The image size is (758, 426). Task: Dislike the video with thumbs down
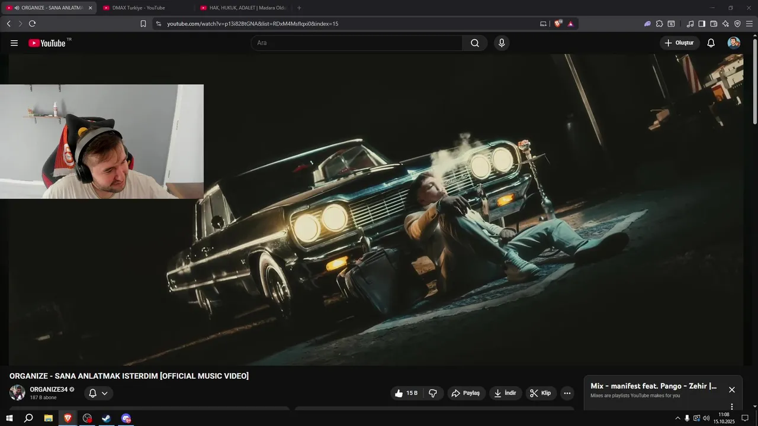[433, 393]
